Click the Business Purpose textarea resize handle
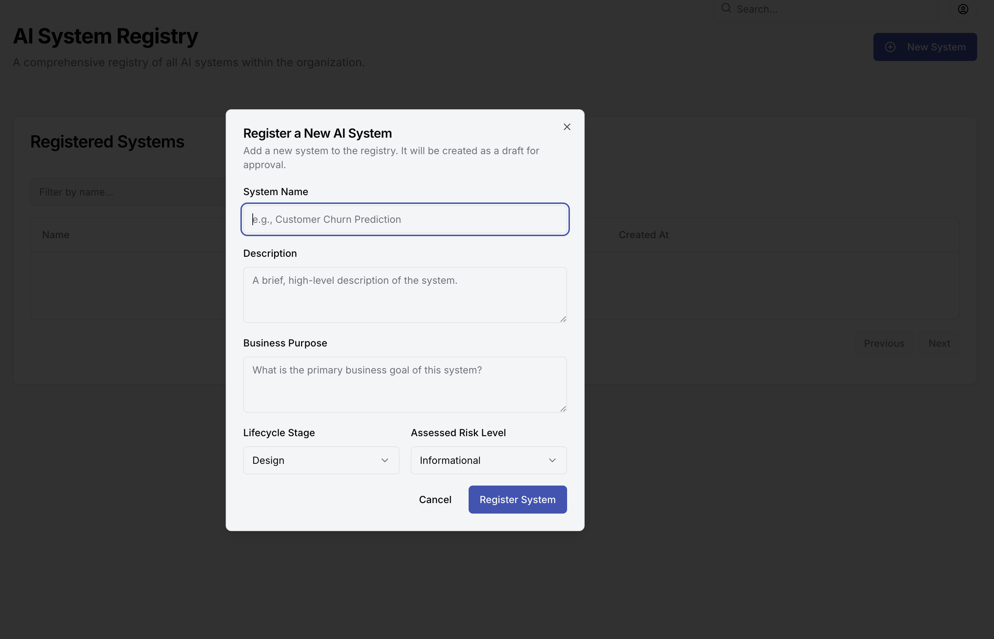Viewport: 994px width, 639px height. [563, 409]
